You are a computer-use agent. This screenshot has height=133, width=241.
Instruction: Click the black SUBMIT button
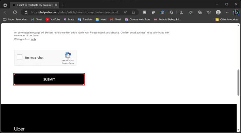[49, 79]
